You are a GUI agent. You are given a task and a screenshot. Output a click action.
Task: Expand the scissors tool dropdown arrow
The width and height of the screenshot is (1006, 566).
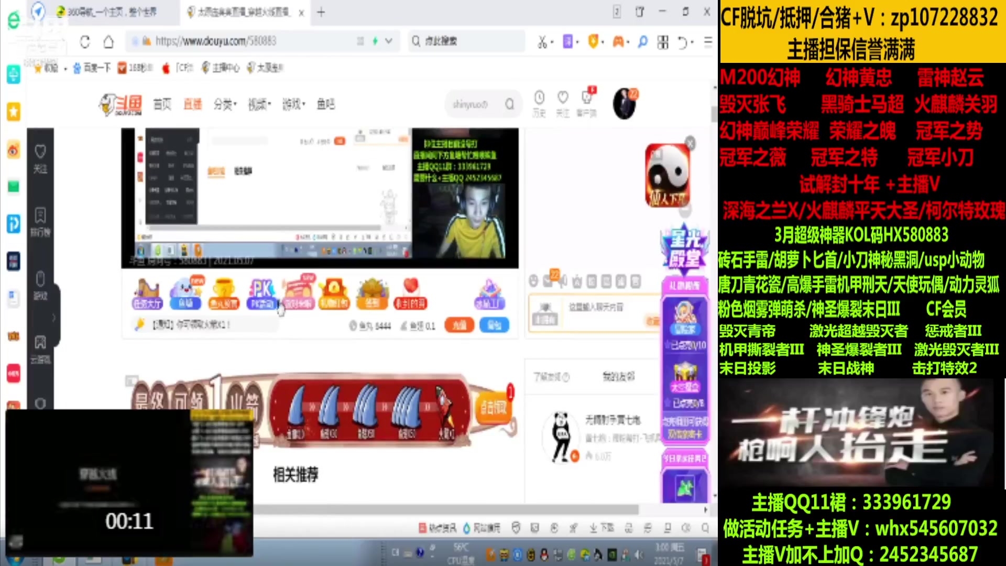pyautogui.click(x=552, y=42)
